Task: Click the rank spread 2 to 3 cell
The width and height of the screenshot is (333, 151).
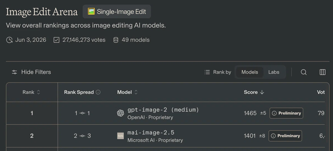Action: (82, 136)
